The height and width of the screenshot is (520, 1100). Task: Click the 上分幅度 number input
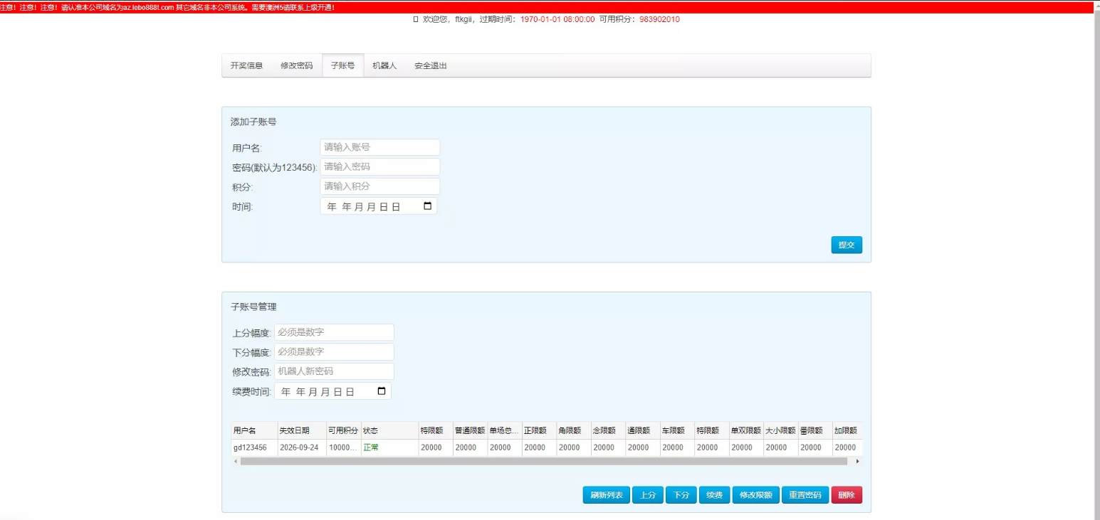pyautogui.click(x=334, y=332)
